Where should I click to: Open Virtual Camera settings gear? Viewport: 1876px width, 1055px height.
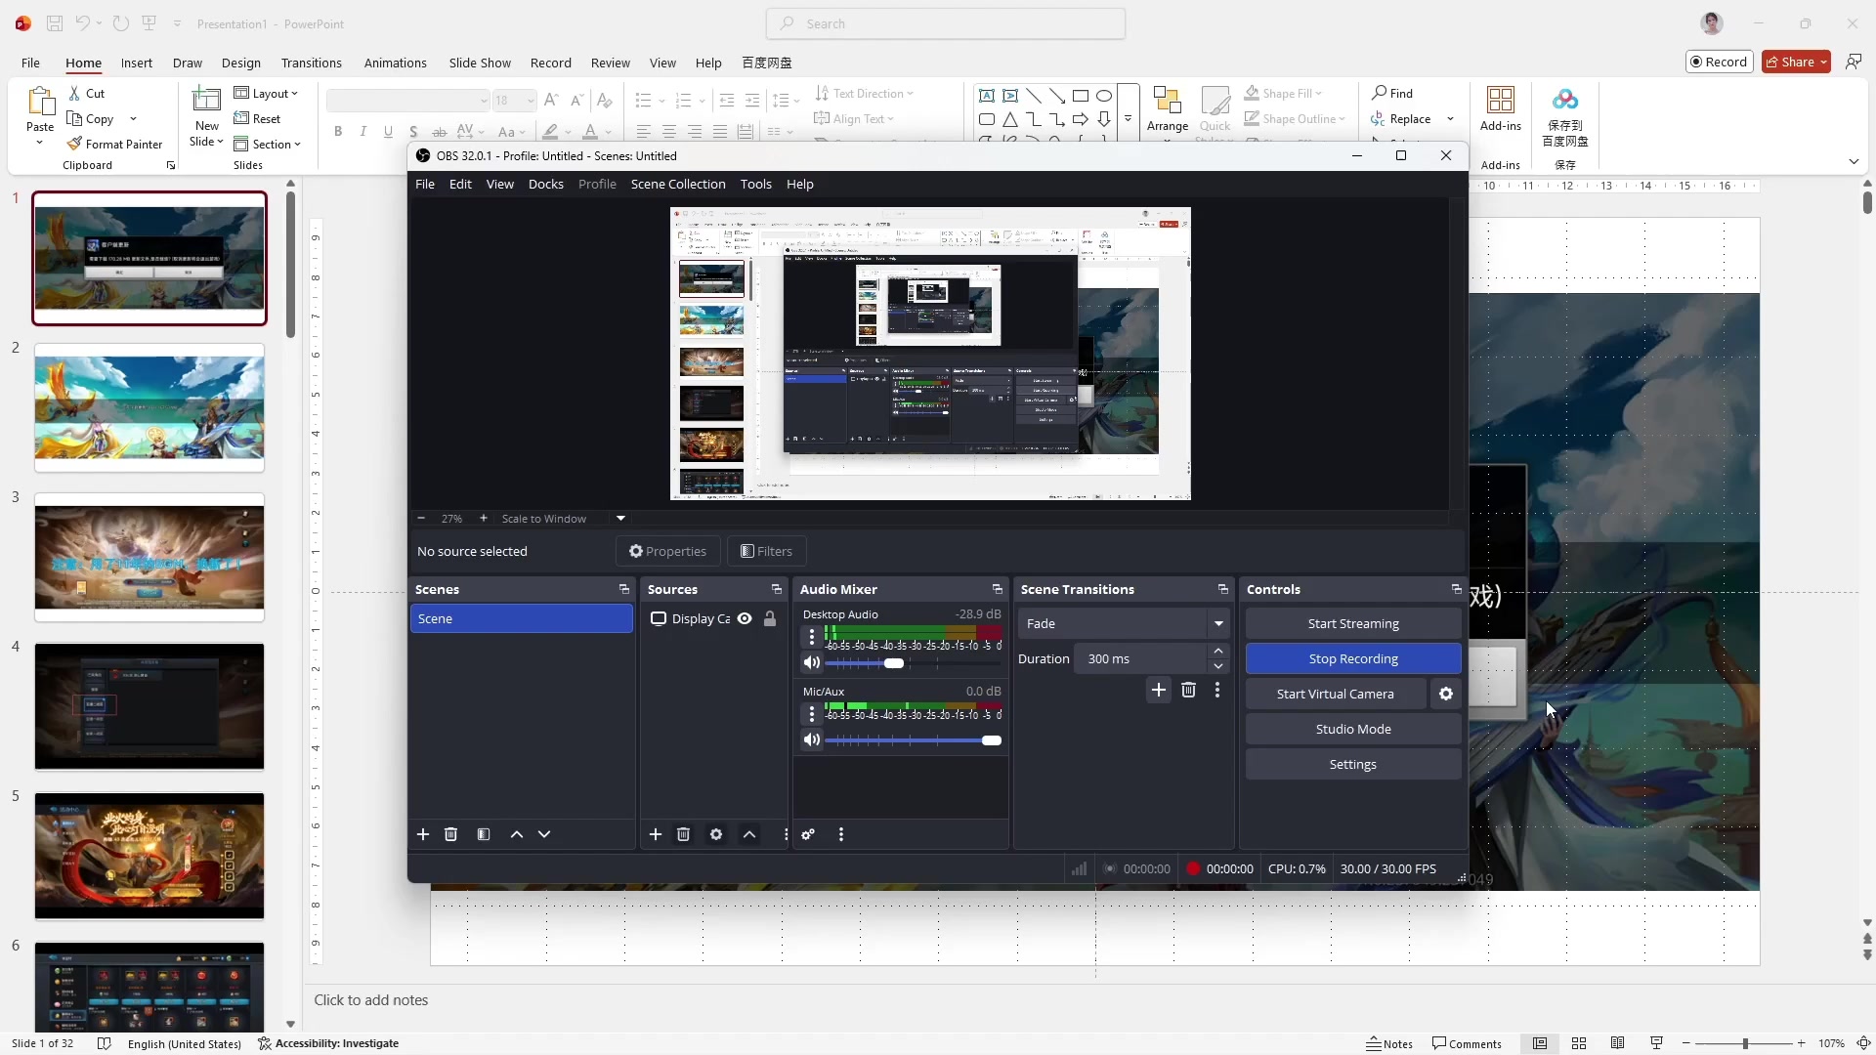click(1446, 694)
